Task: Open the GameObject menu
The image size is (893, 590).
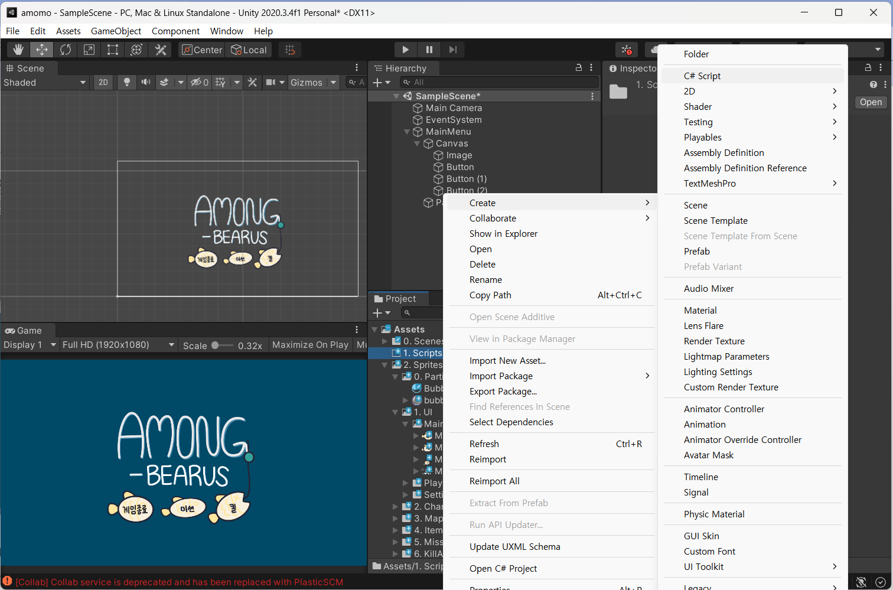Action: [x=116, y=31]
